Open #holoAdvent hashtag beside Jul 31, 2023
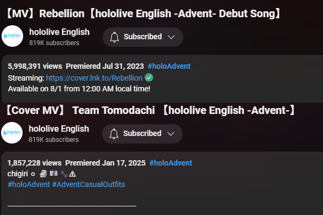The image size is (323, 215). point(169,66)
